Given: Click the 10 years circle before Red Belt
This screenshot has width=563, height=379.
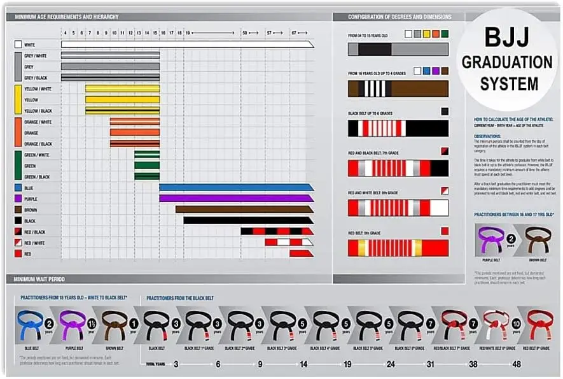Looking at the screenshot, I should click(x=516, y=324).
